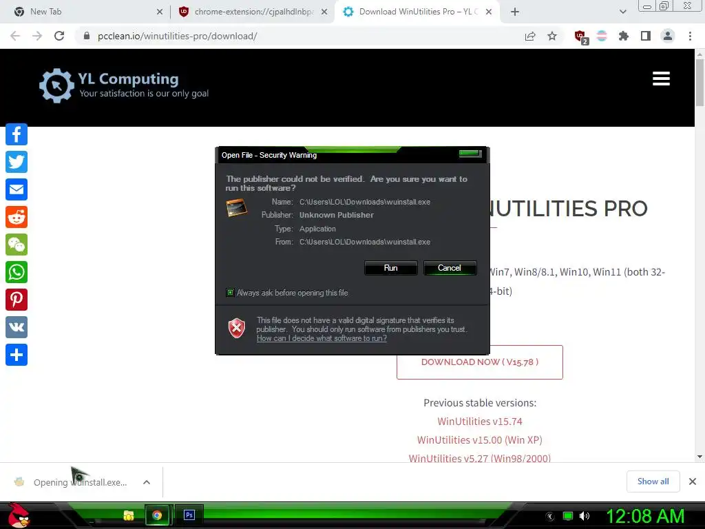Open WinUtilities v15.00 (Win XP) link
Screen dimensions: 705x529
[x=480, y=440]
